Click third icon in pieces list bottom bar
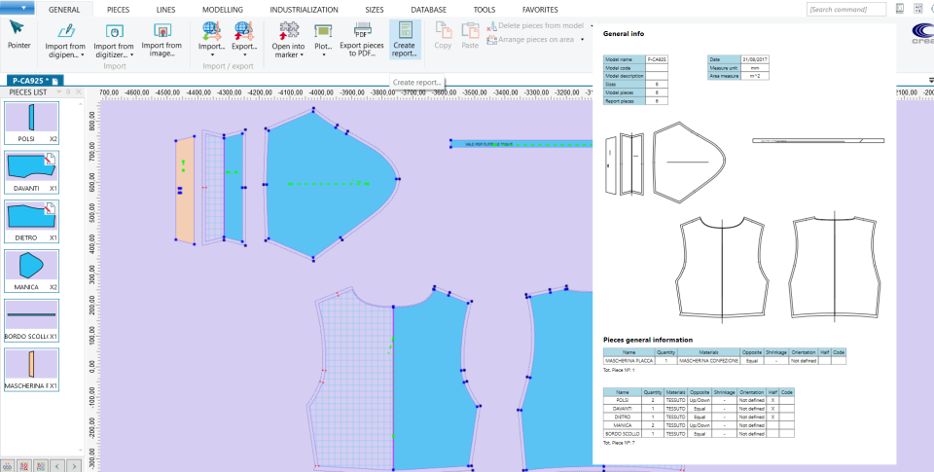This screenshot has height=472, width=934. pos(41,465)
